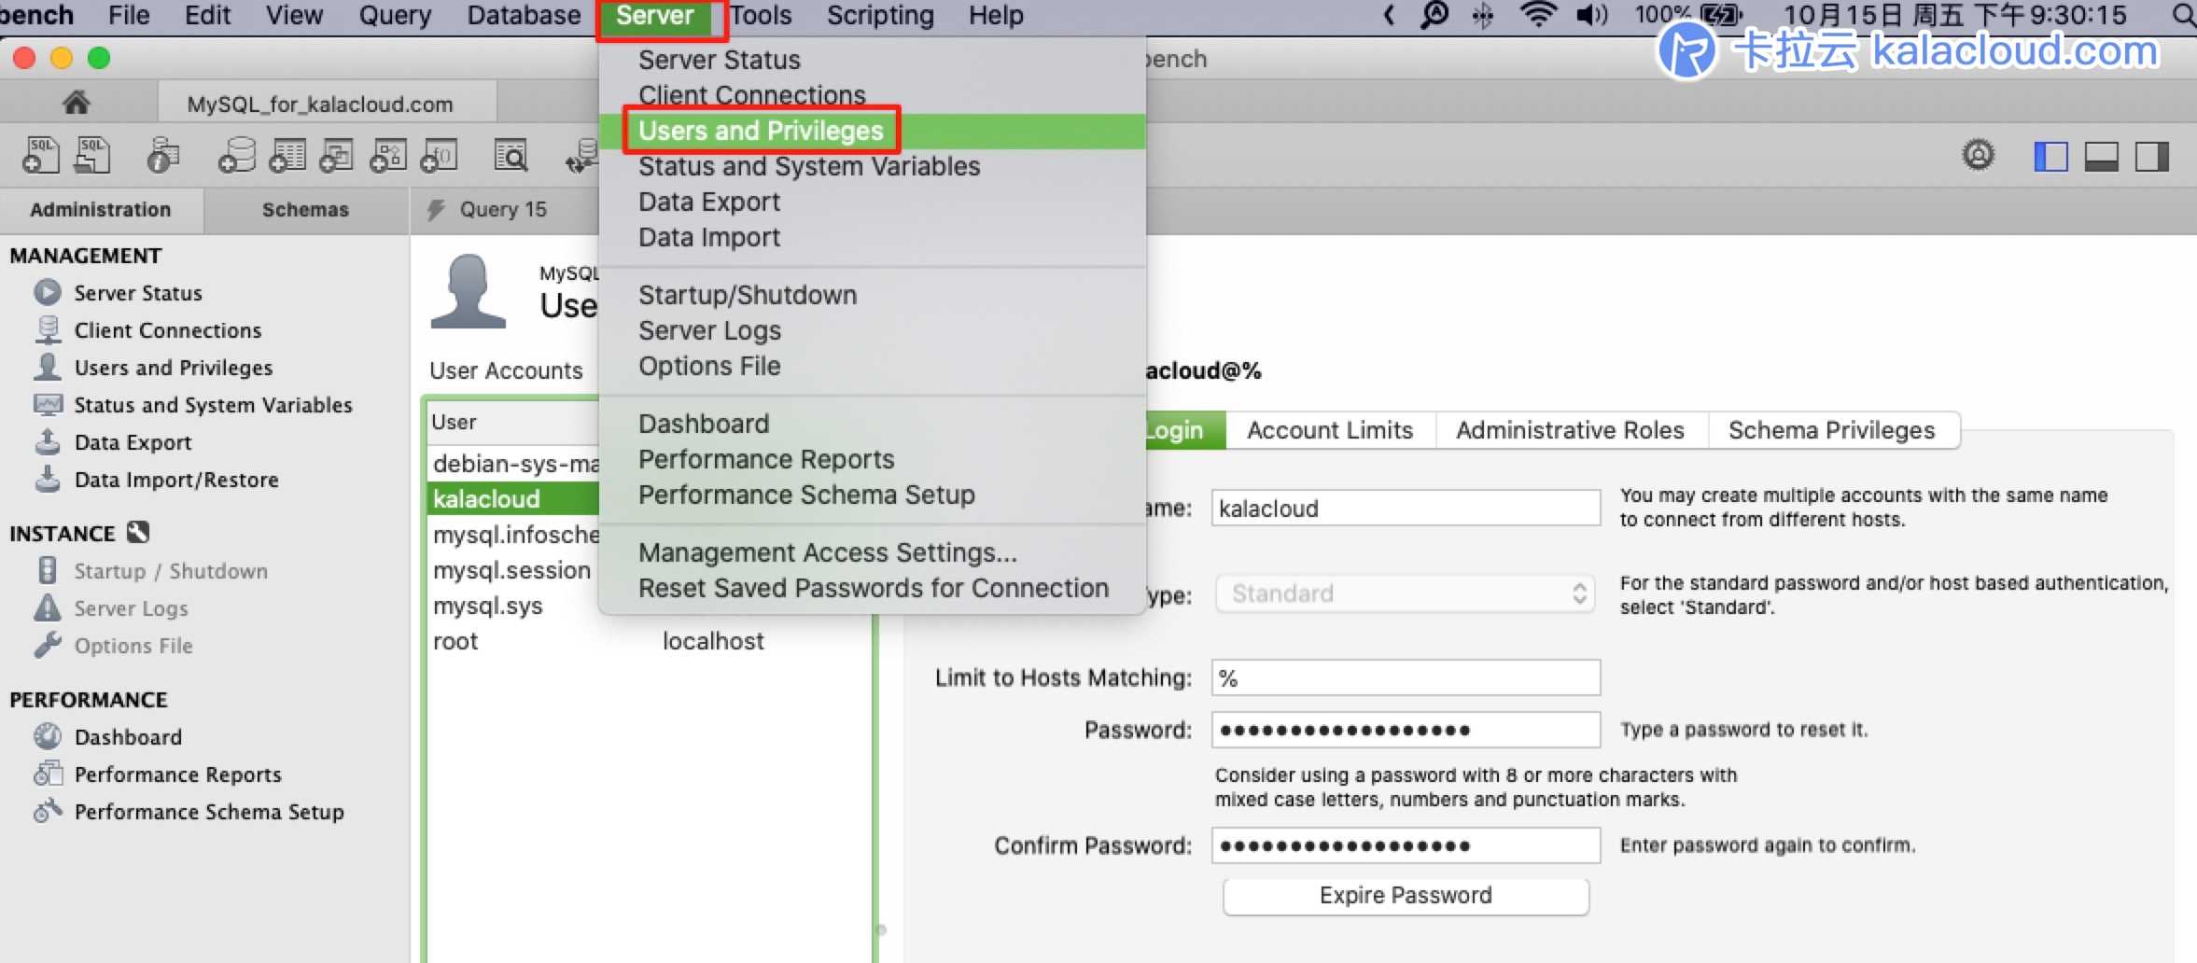Image resolution: width=2197 pixels, height=963 pixels.
Task: Open the Scripting menu
Action: point(880,15)
